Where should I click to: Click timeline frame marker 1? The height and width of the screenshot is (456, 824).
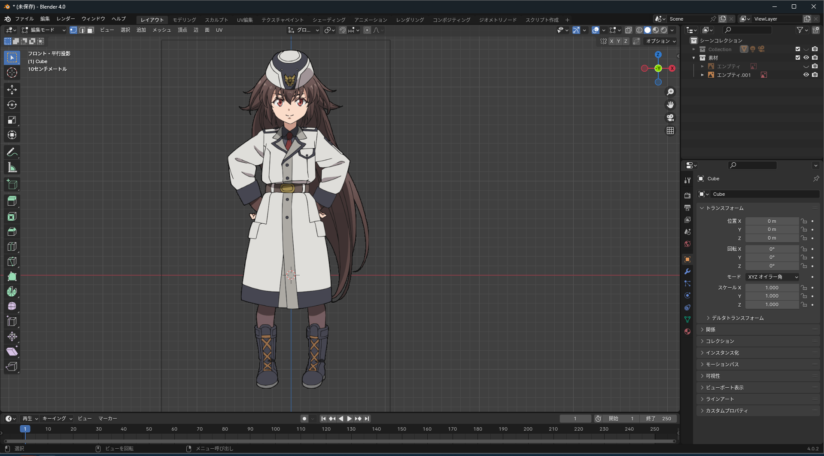[25, 429]
